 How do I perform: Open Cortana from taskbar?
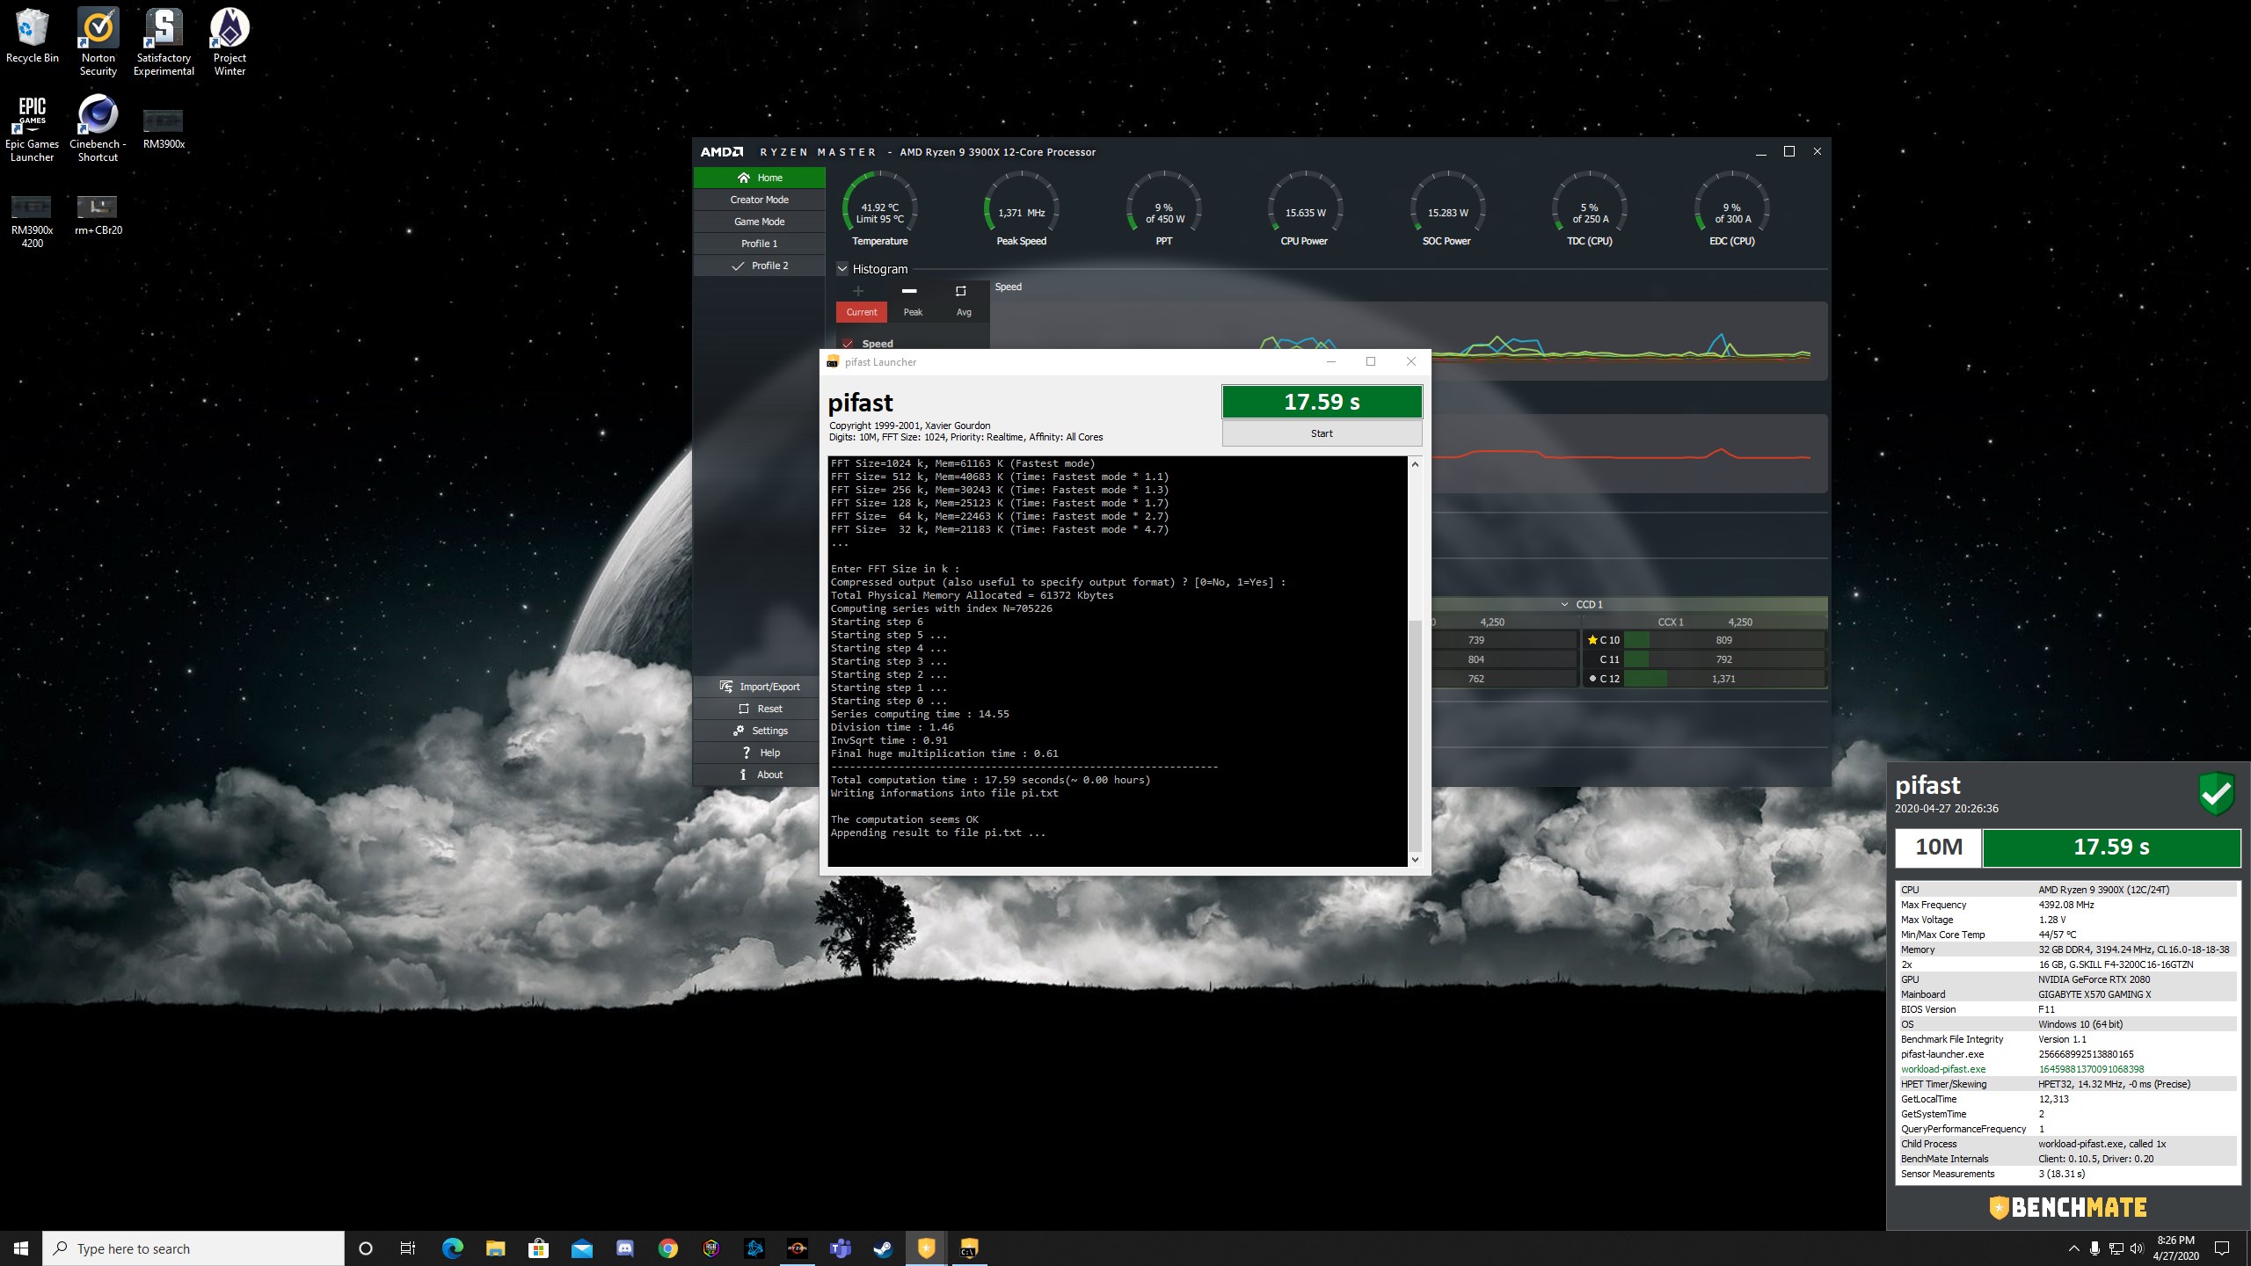(x=366, y=1248)
